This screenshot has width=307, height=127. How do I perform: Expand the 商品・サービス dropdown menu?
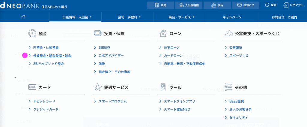click(x=180, y=17)
